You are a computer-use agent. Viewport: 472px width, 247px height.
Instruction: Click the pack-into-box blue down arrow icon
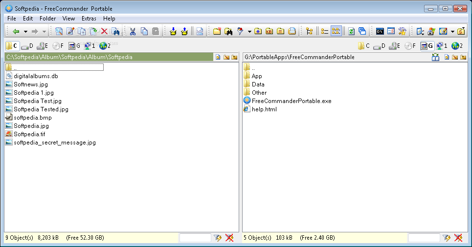(x=173, y=31)
